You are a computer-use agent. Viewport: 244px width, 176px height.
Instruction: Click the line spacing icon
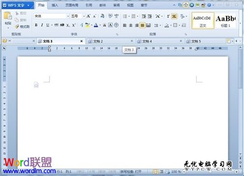pyautogui.click(x=156, y=25)
